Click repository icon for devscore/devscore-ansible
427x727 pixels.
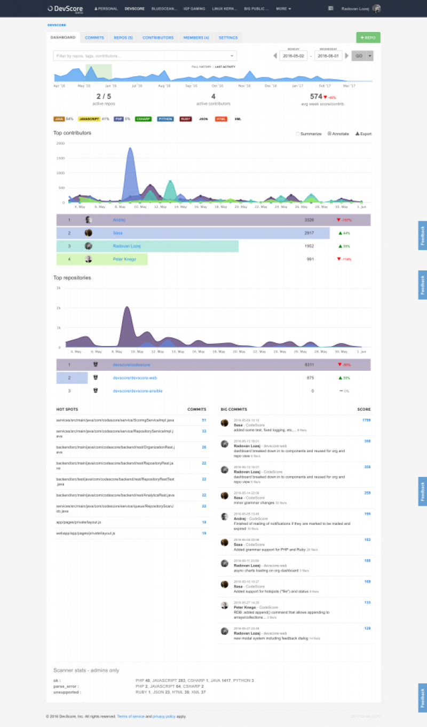95,391
